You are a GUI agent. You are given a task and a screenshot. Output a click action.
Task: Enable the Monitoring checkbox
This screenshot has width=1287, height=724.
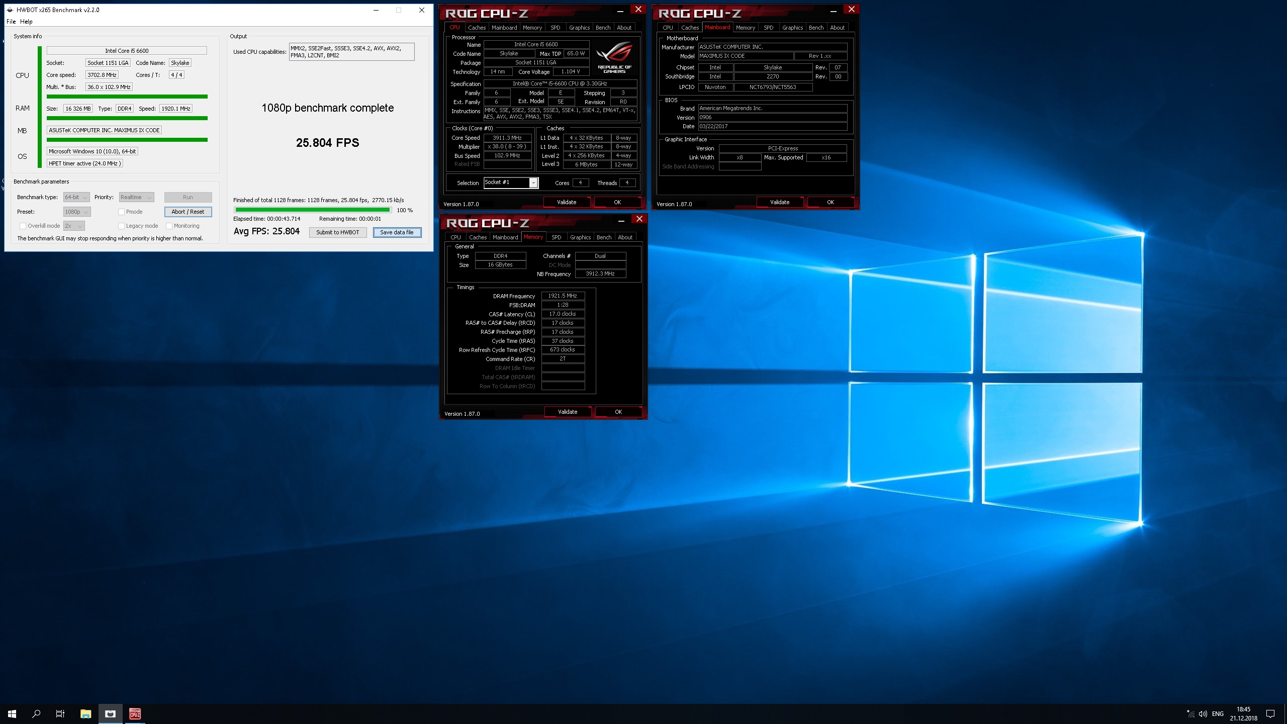[169, 226]
